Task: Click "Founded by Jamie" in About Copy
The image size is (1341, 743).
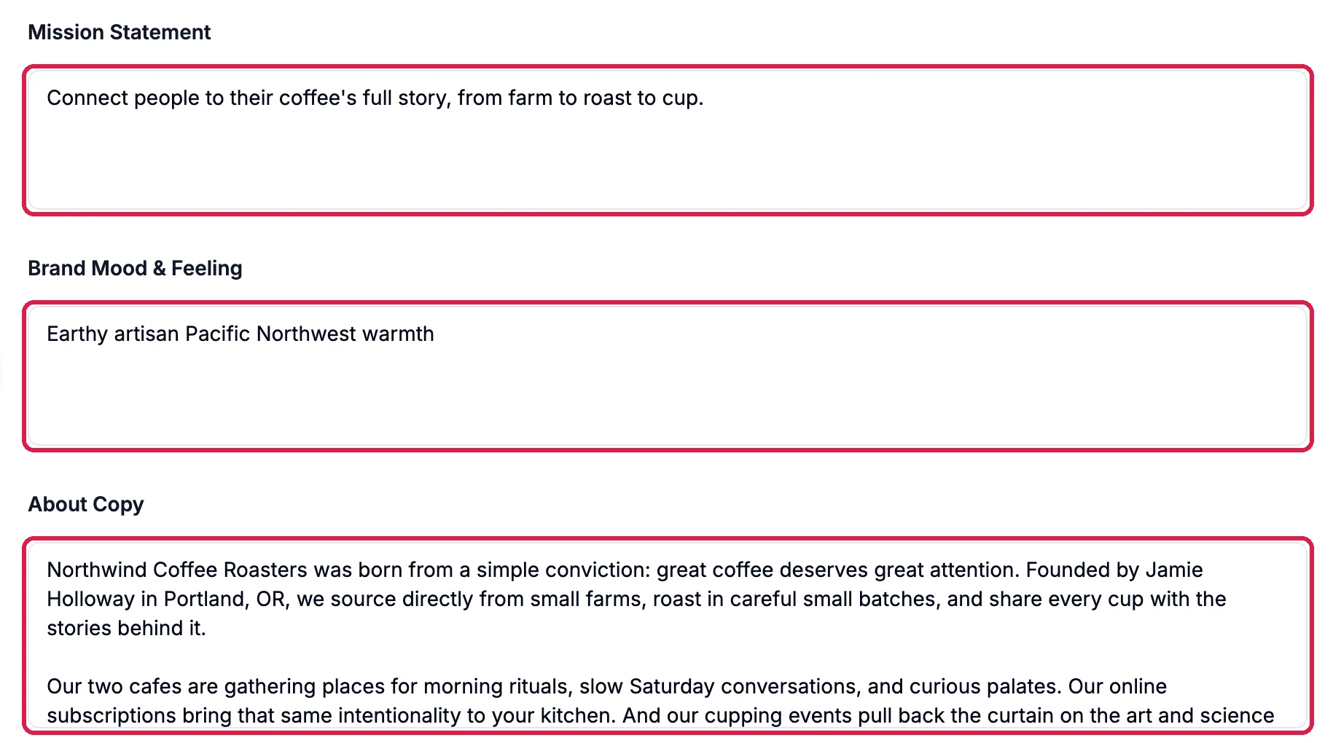Action: (x=1114, y=570)
